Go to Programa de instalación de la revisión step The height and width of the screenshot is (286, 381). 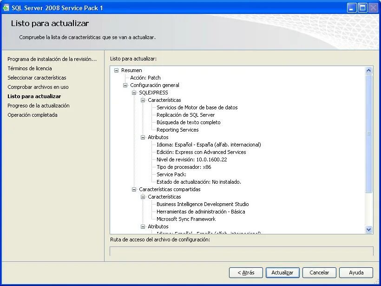[52, 59]
